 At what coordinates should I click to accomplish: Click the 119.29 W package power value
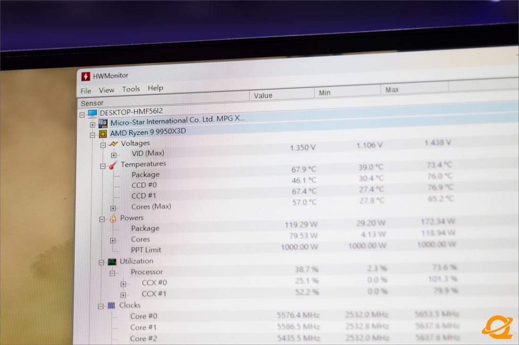point(301,225)
